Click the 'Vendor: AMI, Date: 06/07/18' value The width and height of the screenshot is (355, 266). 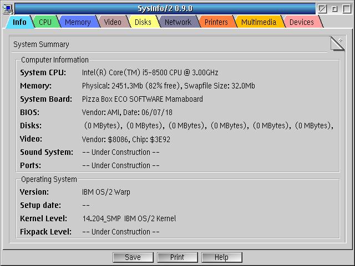127,112
